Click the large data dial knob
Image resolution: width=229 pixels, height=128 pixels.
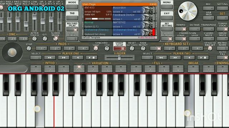187,11
